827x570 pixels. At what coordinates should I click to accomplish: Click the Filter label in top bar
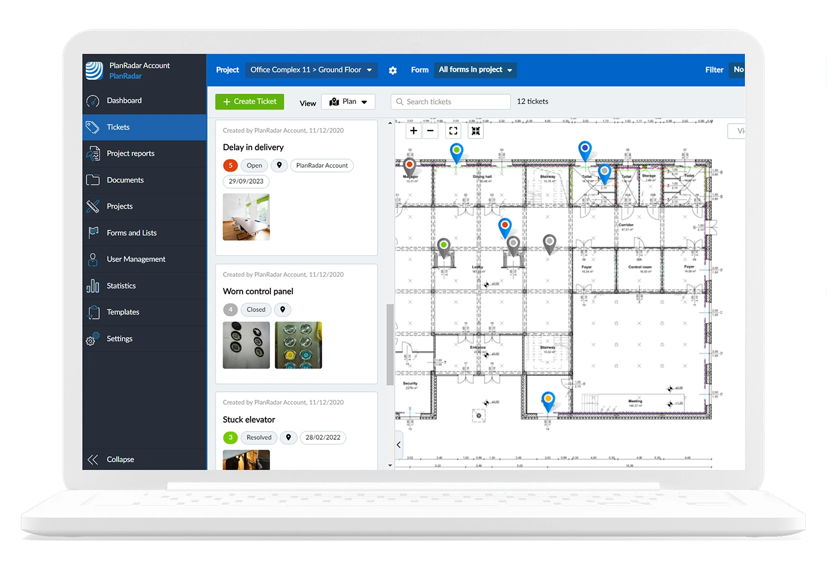[714, 70]
